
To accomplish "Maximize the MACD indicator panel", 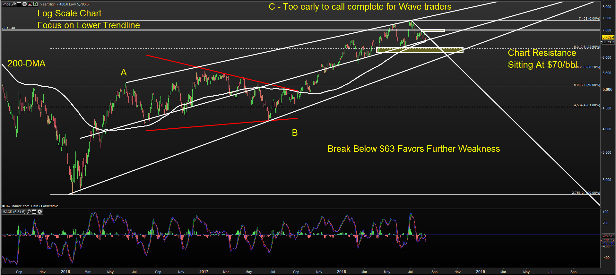I will point(34,212).
